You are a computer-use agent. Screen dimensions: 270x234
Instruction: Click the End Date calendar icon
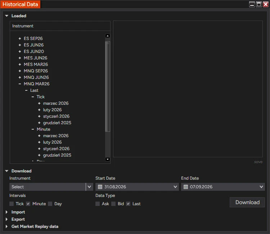click(x=186, y=187)
